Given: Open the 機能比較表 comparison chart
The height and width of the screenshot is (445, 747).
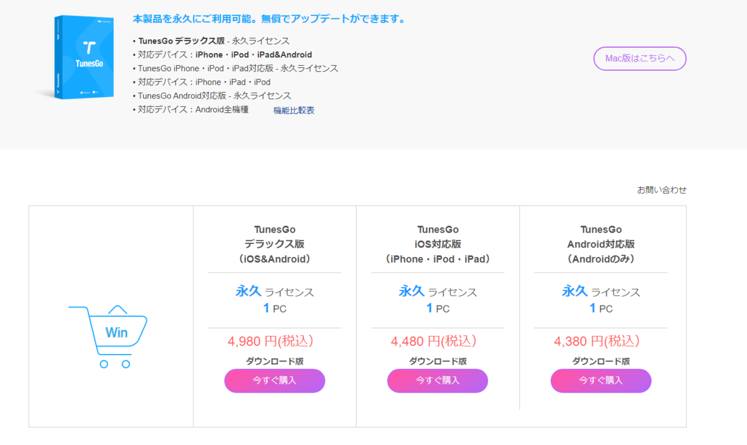Looking at the screenshot, I should coord(293,110).
